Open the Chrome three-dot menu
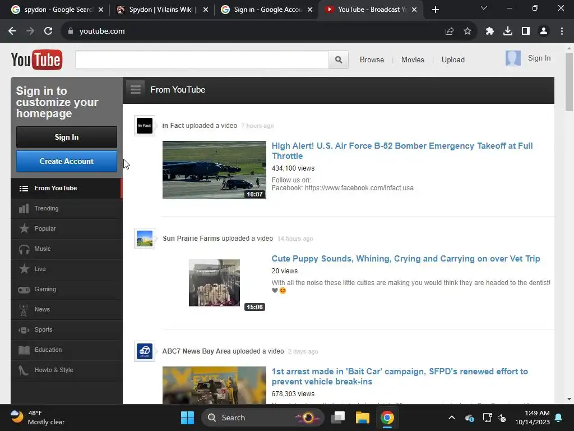The width and height of the screenshot is (574, 431). [x=562, y=31]
